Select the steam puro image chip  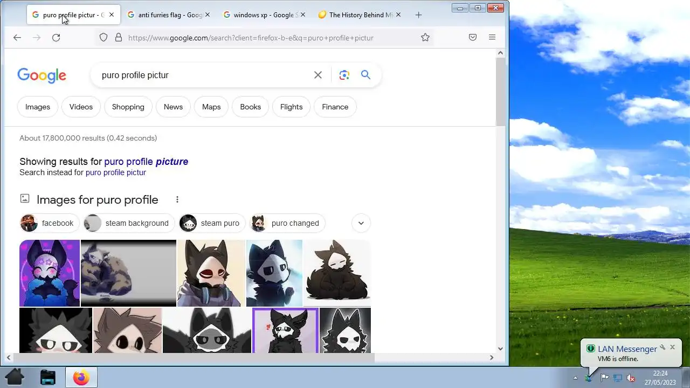(212, 223)
